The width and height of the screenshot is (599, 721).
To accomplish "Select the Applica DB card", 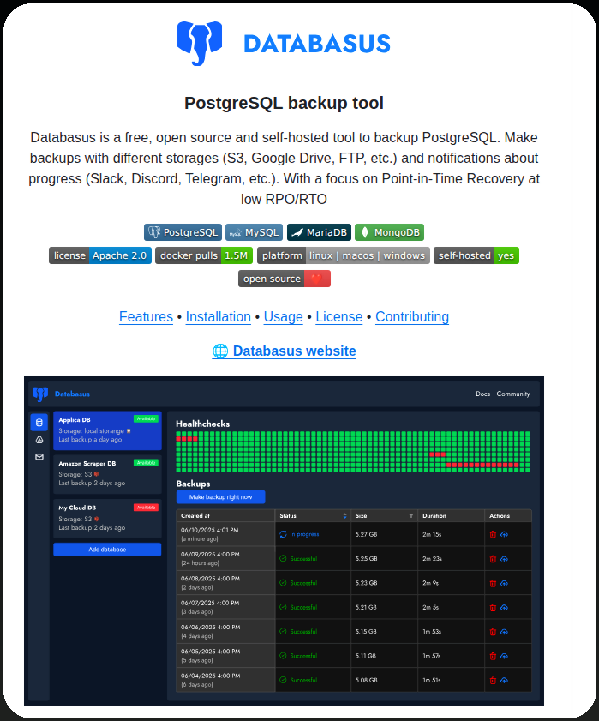I will click(108, 430).
